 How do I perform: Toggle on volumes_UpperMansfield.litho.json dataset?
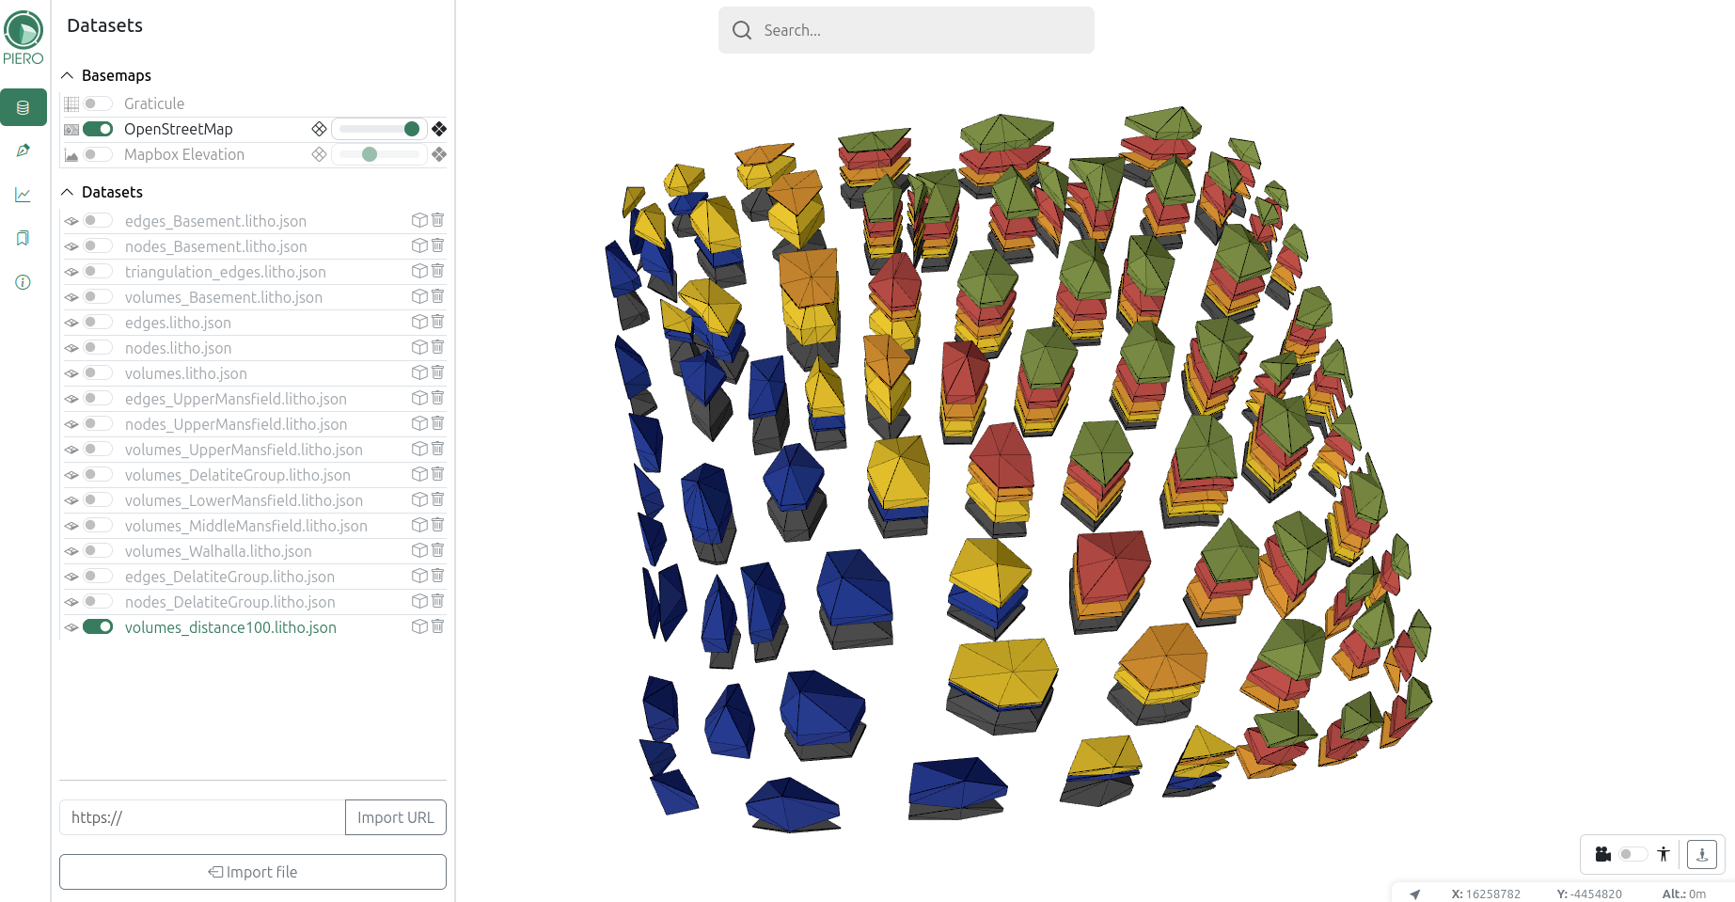98,449
